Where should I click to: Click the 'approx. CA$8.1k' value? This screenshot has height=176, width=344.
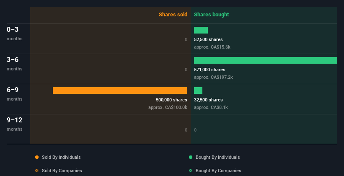pos(211,107)
